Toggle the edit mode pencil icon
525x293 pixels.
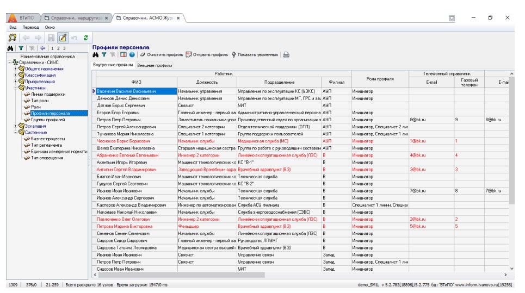(x=63, y=38)
